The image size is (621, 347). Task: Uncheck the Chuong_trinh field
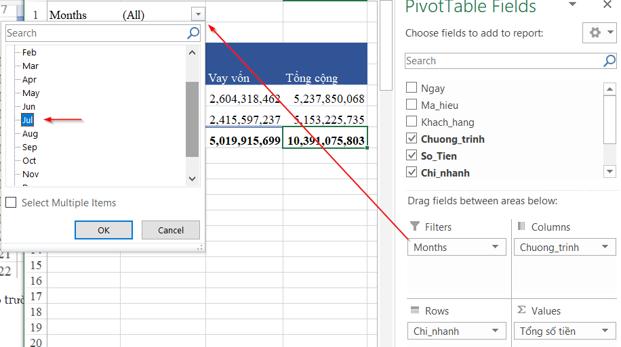click(411, 139)
